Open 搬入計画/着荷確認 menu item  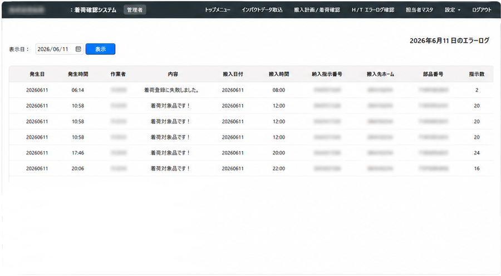pos(317,10)
